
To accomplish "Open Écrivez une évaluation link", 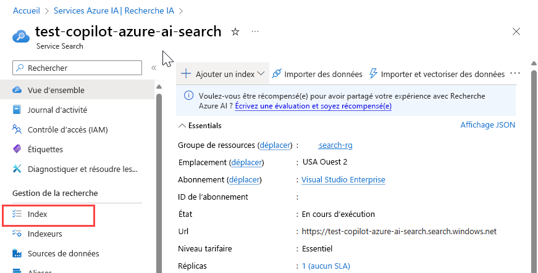I will (x=313, y=106).
